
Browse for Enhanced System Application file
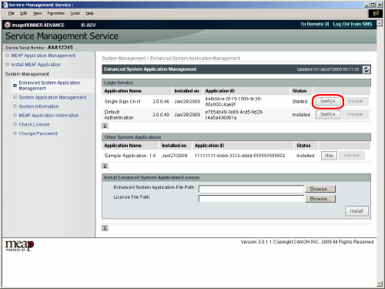click(320, 189)
